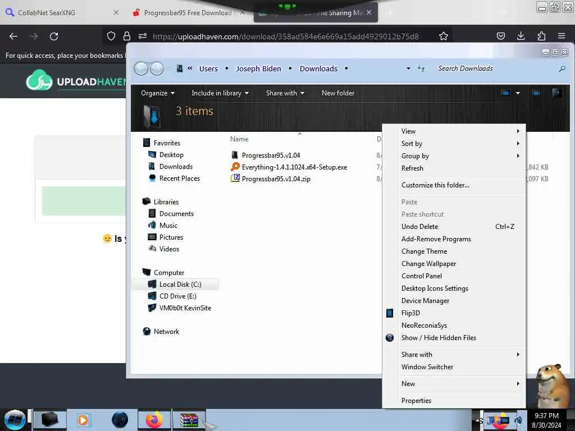This screenshot has height=431, width=575.
Task: Open address bar history dropdown arrow
Action: [x=408, y=68]
